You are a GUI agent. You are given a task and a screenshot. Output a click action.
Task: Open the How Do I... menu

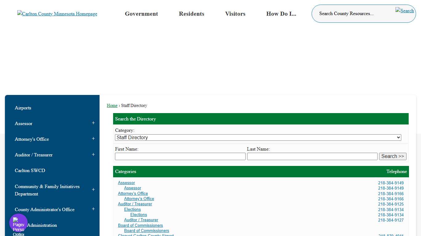pyautogui.click(x=281, y=14)
